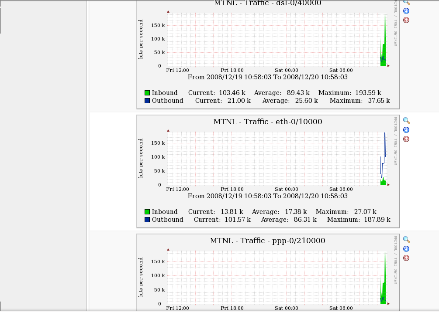The height and width of the screenshot is (312, 439).
Task: Click Outbound current value '101.57 k'
Action: tap(238, 220)
